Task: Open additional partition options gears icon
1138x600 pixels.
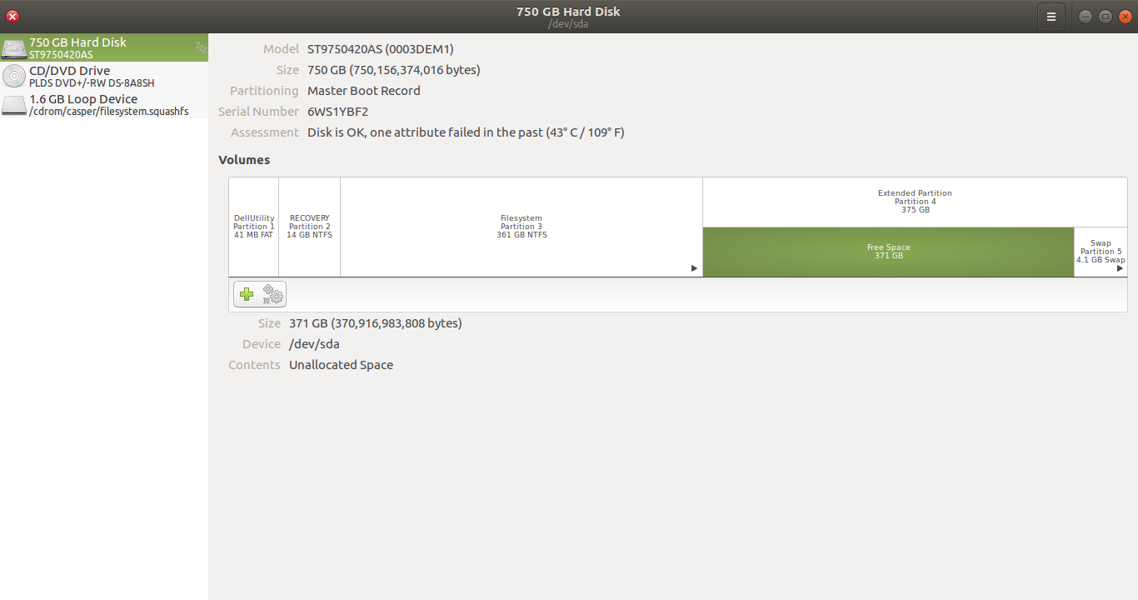Action: point(272,294)
